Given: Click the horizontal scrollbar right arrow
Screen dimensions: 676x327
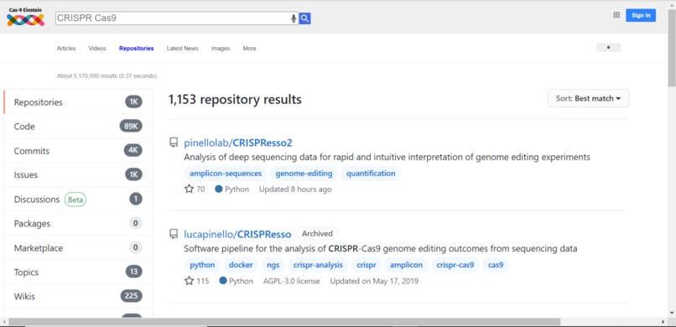Looking at the screenshot, I should click(663, 322).
